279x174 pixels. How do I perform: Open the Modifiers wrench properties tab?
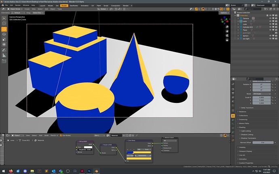click(233, 120)
